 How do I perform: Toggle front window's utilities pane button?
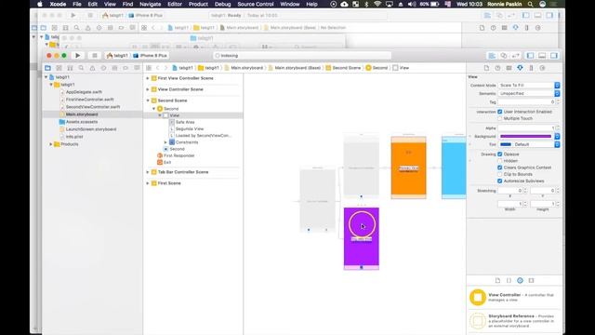pyautogui.click(x=554, y=56)
